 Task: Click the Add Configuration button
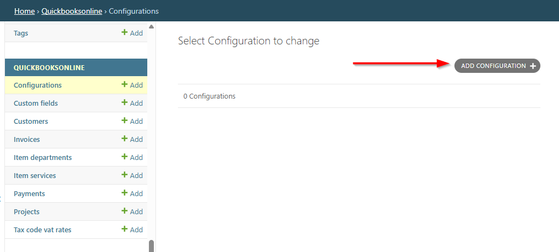497,66
